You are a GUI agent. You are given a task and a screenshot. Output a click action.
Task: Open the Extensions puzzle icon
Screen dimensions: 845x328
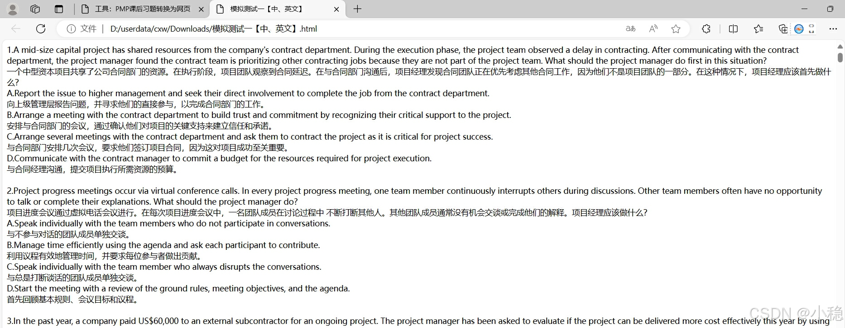(706, 29)
